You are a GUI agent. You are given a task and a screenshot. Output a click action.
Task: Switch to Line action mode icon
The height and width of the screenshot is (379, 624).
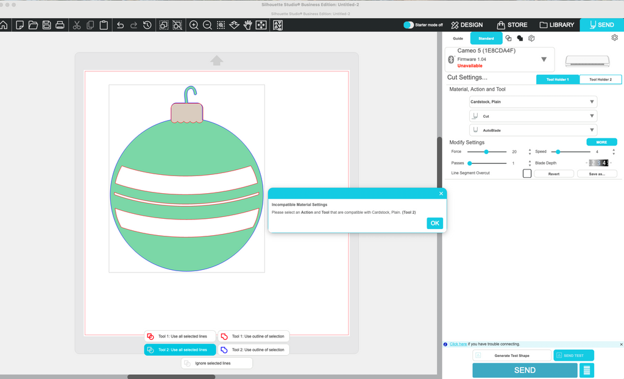[x=508, y=38]
